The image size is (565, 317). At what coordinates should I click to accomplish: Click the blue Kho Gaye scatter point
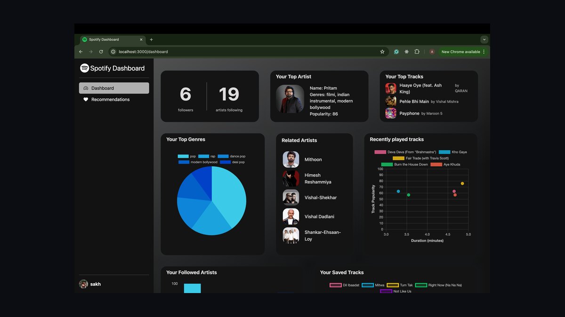click(x=398, y=191)
